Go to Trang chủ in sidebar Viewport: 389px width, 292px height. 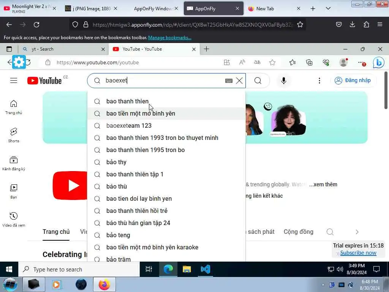point(14,107)
